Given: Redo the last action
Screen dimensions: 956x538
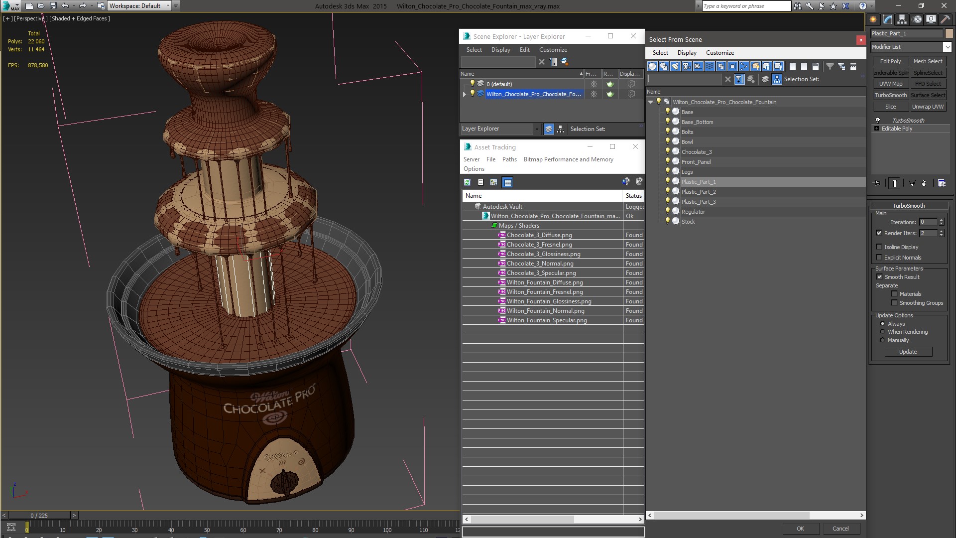Looking at the screenshot, I should 83,6.
